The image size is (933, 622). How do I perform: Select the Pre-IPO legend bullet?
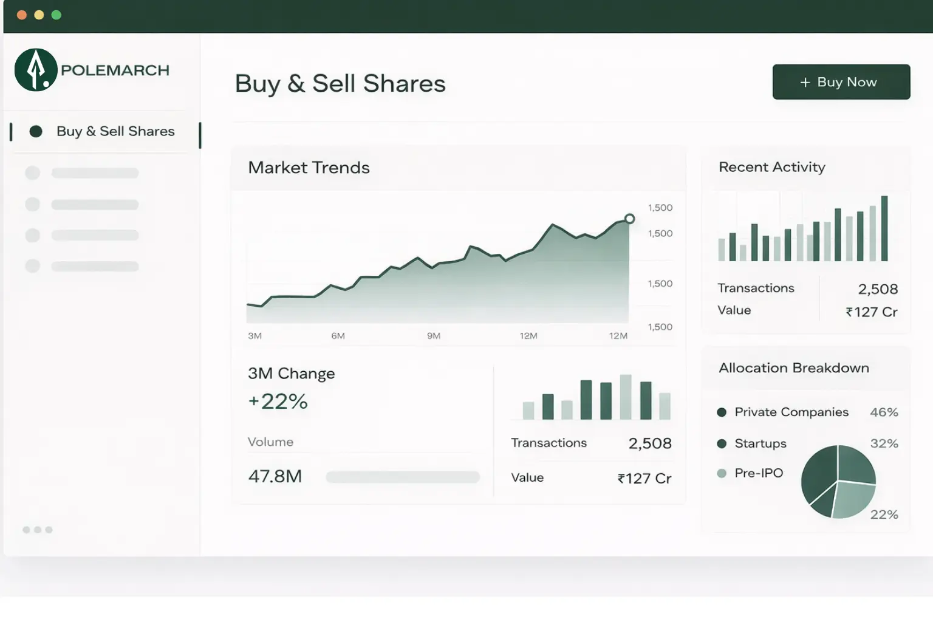721,473
